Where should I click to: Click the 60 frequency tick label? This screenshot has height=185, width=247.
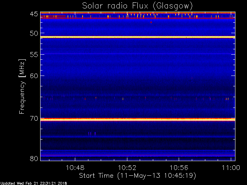(x=34, y=76)
